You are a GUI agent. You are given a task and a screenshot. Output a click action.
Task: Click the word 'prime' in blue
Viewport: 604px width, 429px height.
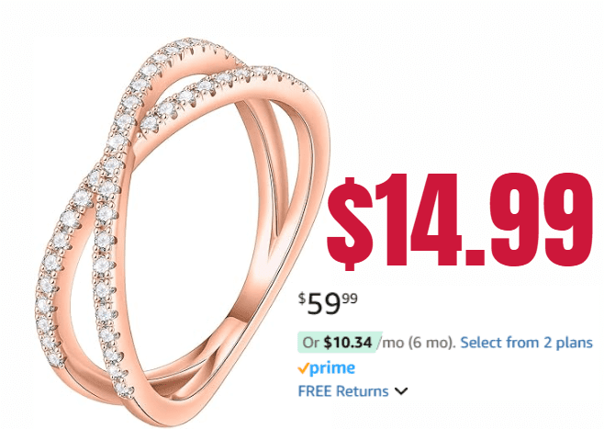point(332,368)
